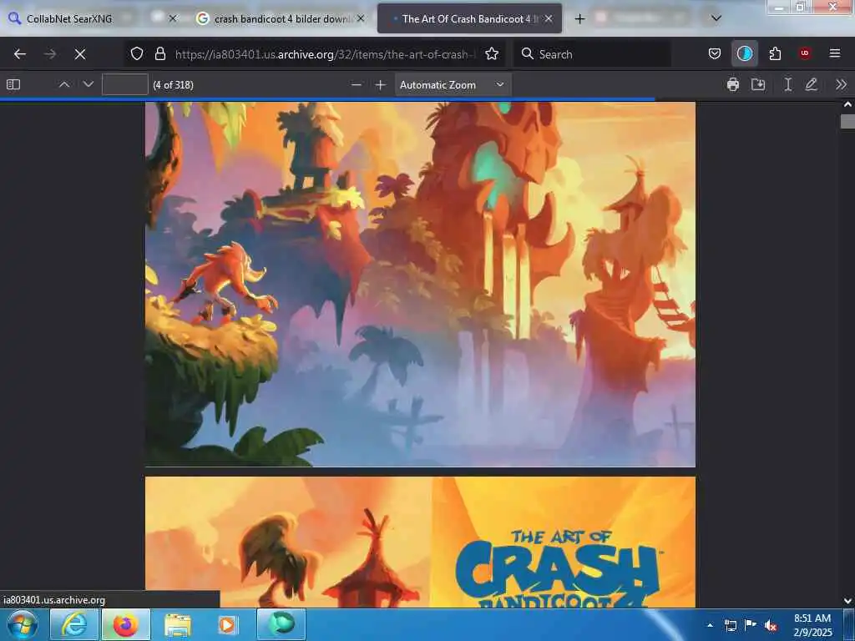Open the Automatic Zoom dropdown
Viewport: 855px width, 641px height.
(453, 84)
